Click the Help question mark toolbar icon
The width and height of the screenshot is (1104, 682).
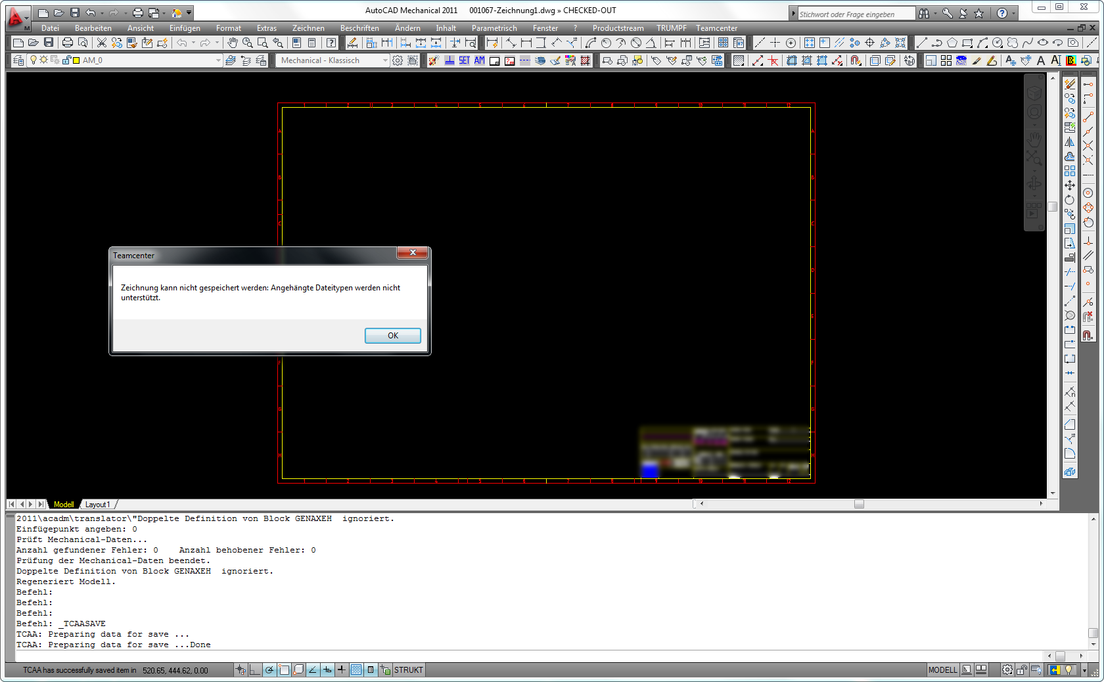tap(331, 43)
